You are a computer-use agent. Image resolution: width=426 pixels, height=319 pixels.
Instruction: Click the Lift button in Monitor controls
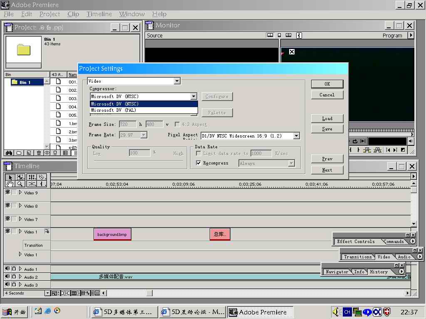367,150
